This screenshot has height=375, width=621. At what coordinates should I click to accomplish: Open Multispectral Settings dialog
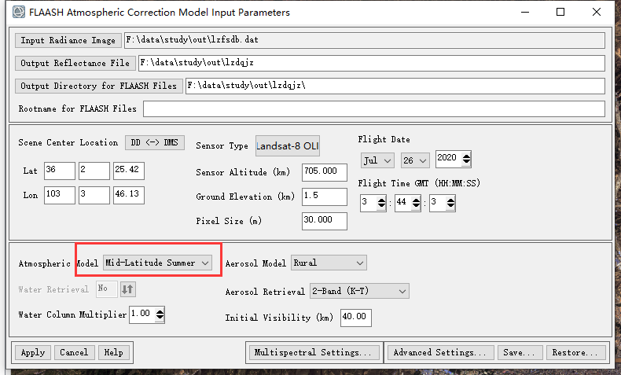pos(314,352)
